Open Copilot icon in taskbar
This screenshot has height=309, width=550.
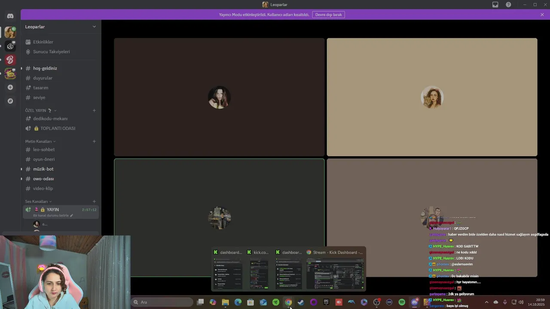pyautogui.click(x=213, y=302)
